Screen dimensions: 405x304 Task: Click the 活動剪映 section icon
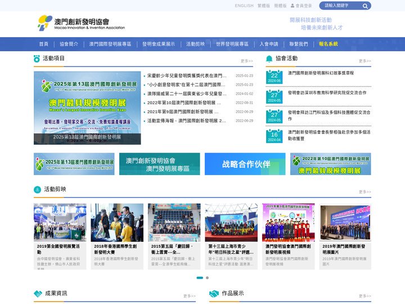(37, 190)
